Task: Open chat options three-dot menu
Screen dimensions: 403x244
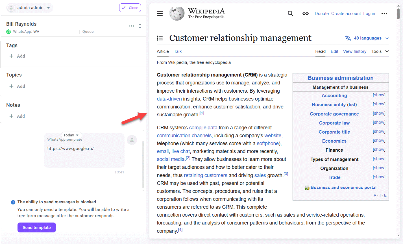Action: [132, 26]
